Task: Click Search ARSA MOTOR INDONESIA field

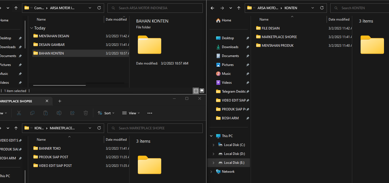Action: click(x=155, y=8)
